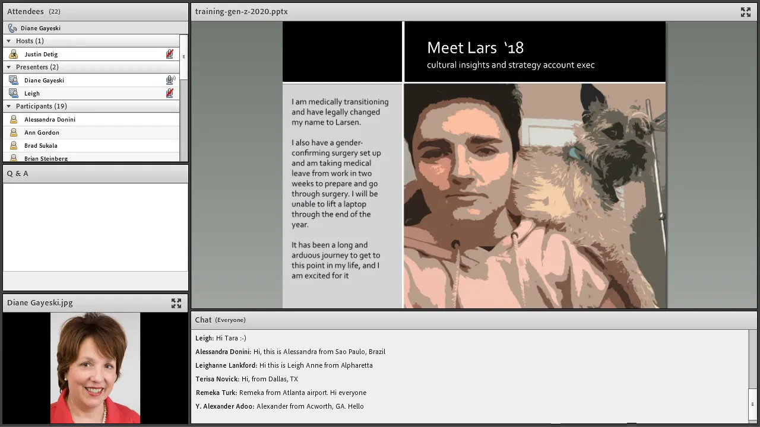Click speaking microphone icon beside Diane Gayeski presenter

pos(170,80)
